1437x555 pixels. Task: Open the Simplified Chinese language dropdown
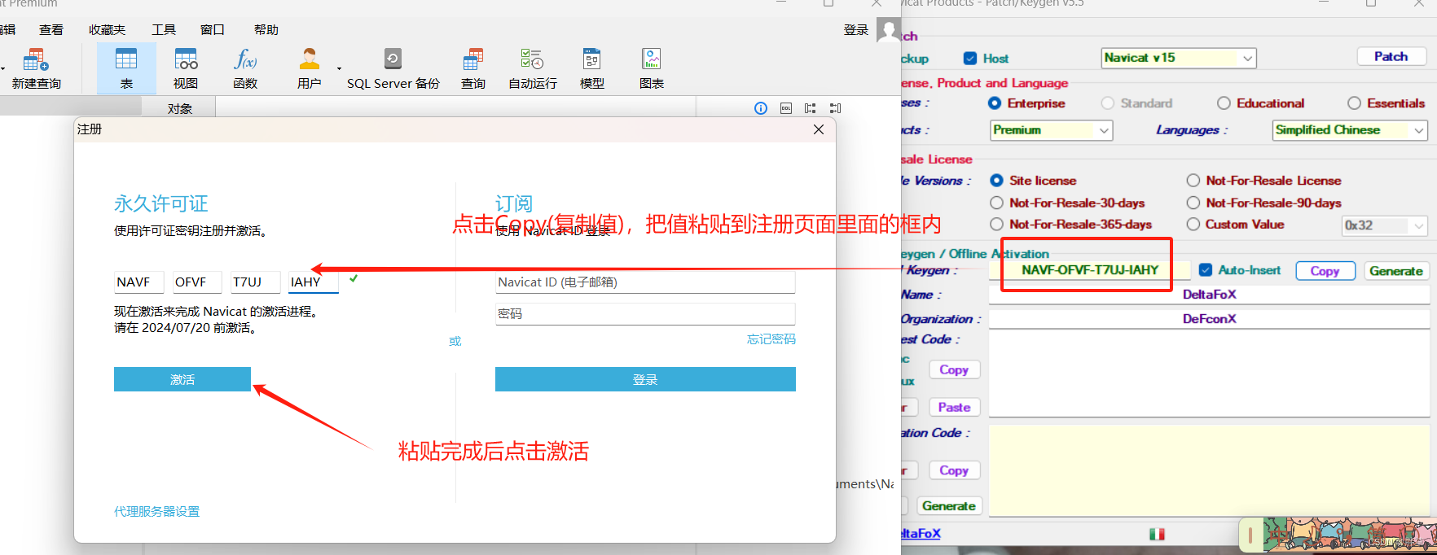[1350, 130]
